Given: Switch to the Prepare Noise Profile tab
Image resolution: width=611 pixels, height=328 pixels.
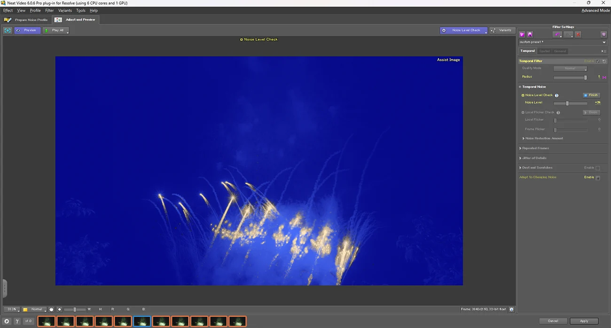Looking at the screenshot, I should 26,20.
